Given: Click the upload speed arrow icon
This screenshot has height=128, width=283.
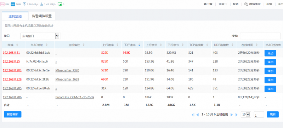Looking at the screenshot, I should coord(24,4).
